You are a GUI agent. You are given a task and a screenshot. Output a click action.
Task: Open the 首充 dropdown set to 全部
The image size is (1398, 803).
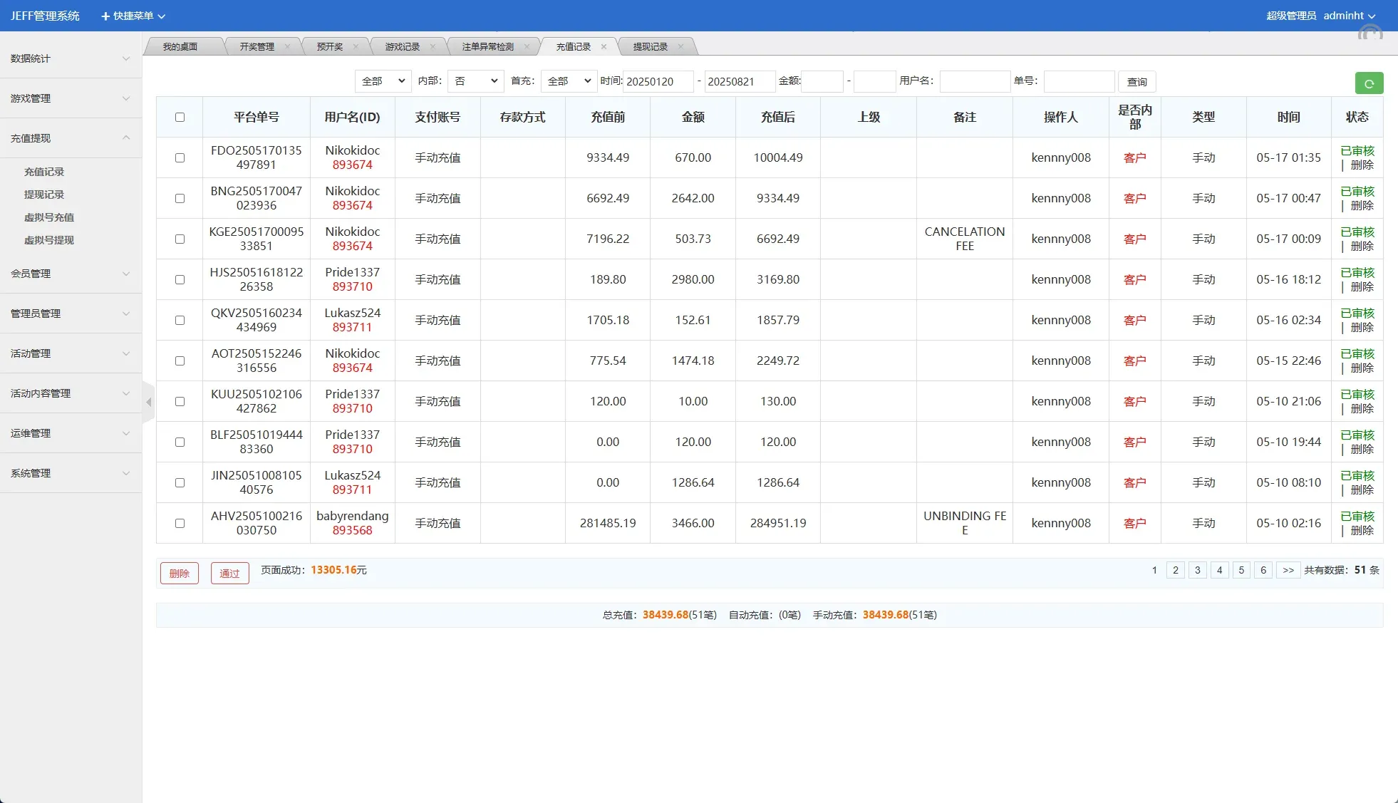(x=568, y=81)
